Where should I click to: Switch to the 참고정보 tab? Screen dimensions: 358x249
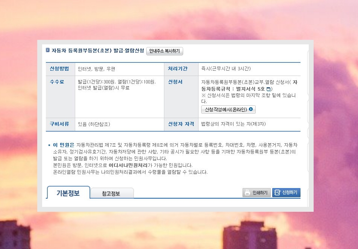point(112,193)
